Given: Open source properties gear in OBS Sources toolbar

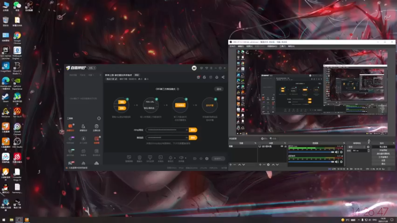Looking at the screenshot, I should coord(268,165).
